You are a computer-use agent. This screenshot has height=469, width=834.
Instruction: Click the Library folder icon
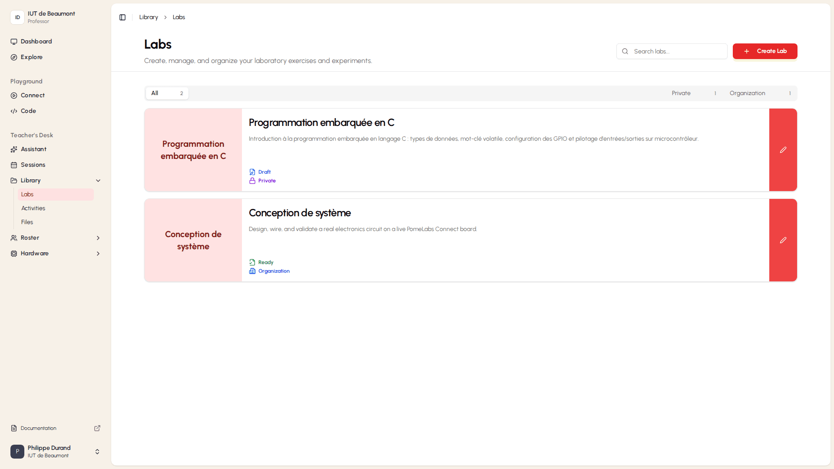14,181
